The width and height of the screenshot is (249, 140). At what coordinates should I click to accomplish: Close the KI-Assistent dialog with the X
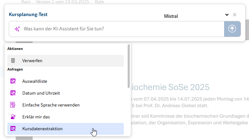coord(235,15)
